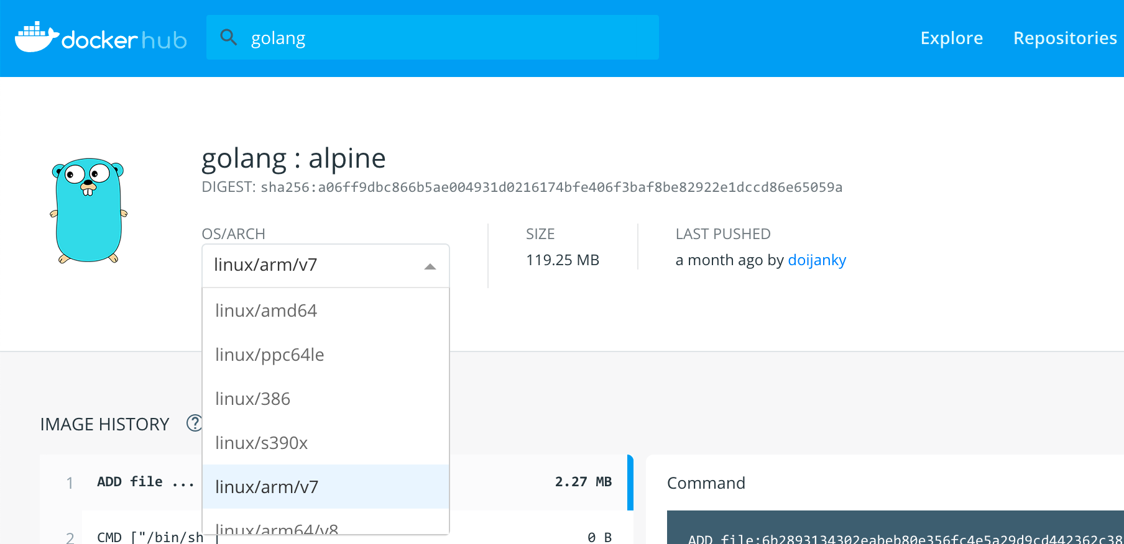Choose linux/s390x architecture option
1124x544 pixels.
(x=326, y=442)
